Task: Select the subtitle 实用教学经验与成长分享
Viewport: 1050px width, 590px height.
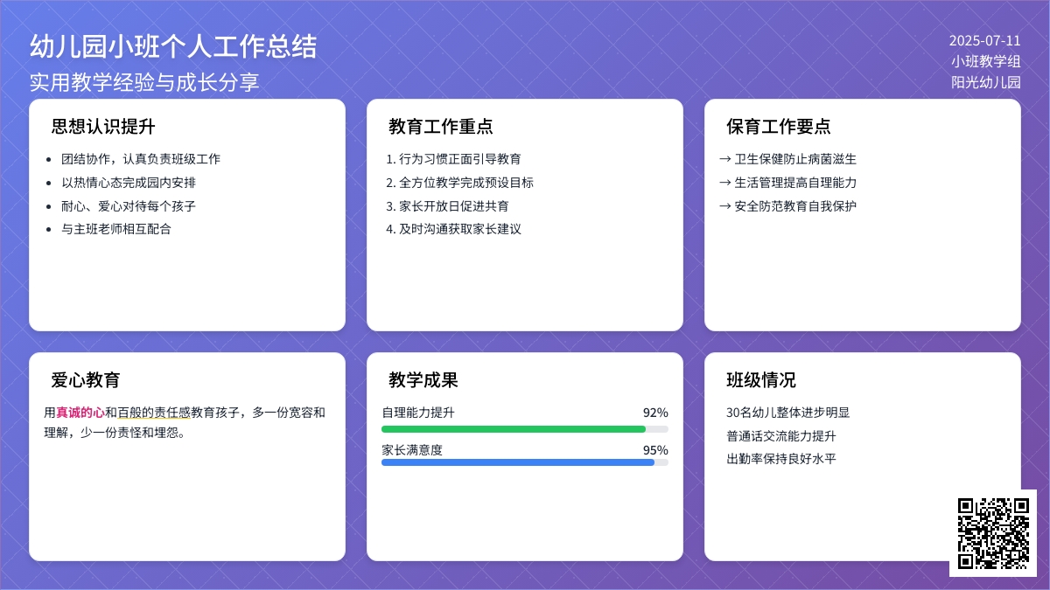Action: point(144,82)
